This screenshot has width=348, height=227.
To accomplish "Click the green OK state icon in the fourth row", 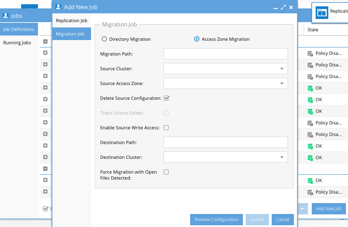I will [310, 88].
